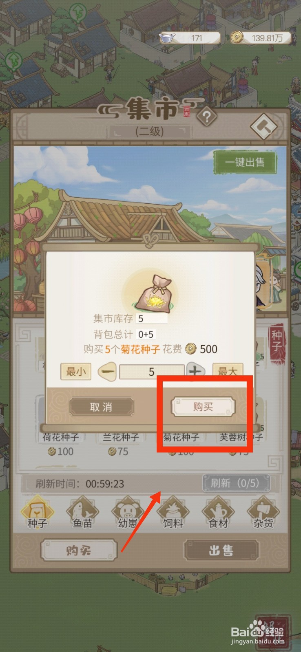Increase quantity with the plus button
301x652 pixels.
196,371
